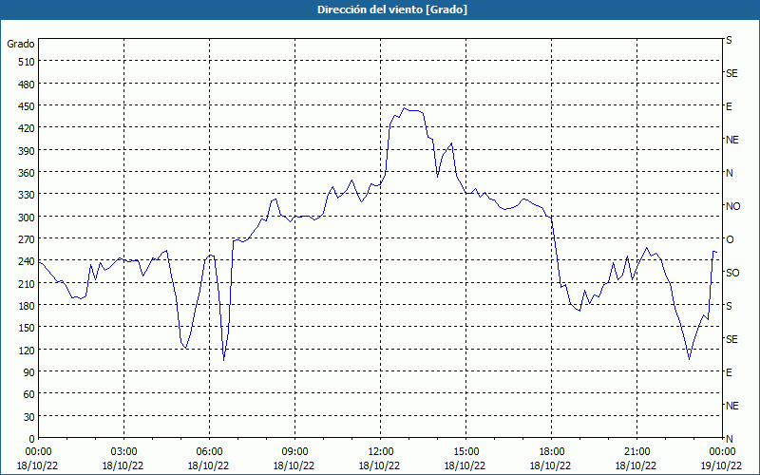The height and width of the screenshot is (475, 760).
Task: Click the 510 value on the left axis
Action: [x=28, y=62]
